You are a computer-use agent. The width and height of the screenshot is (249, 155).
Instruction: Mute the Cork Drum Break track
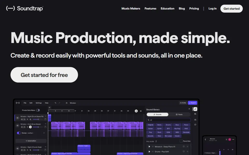coord(22,127)
